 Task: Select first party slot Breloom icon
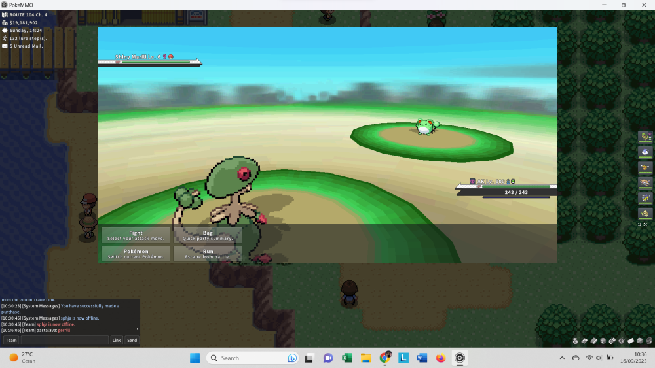click(x=645, y=137)
